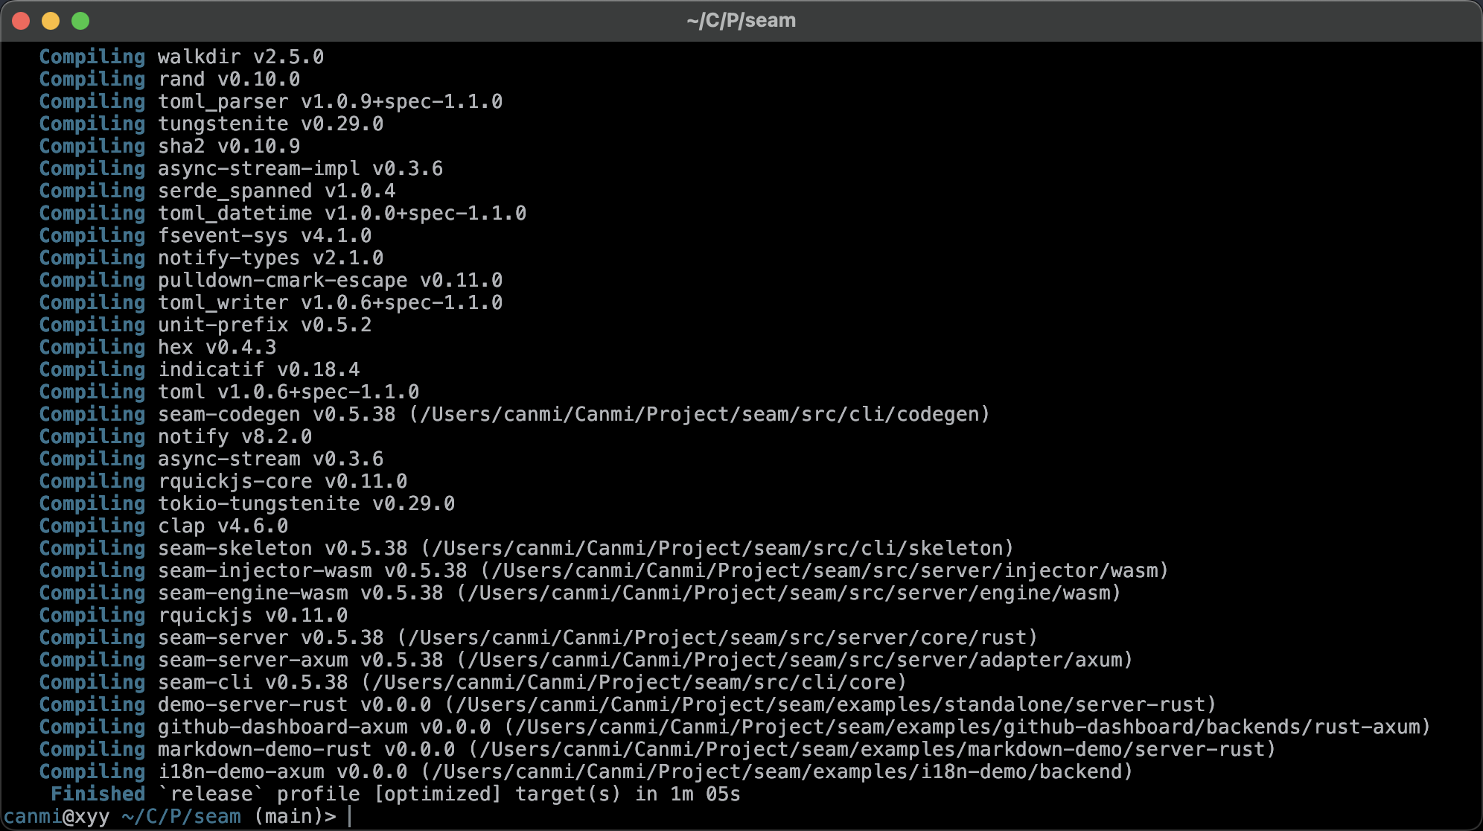Click the seam-skeleton path in output
The image size is (1483, 831).
[717, 549]
